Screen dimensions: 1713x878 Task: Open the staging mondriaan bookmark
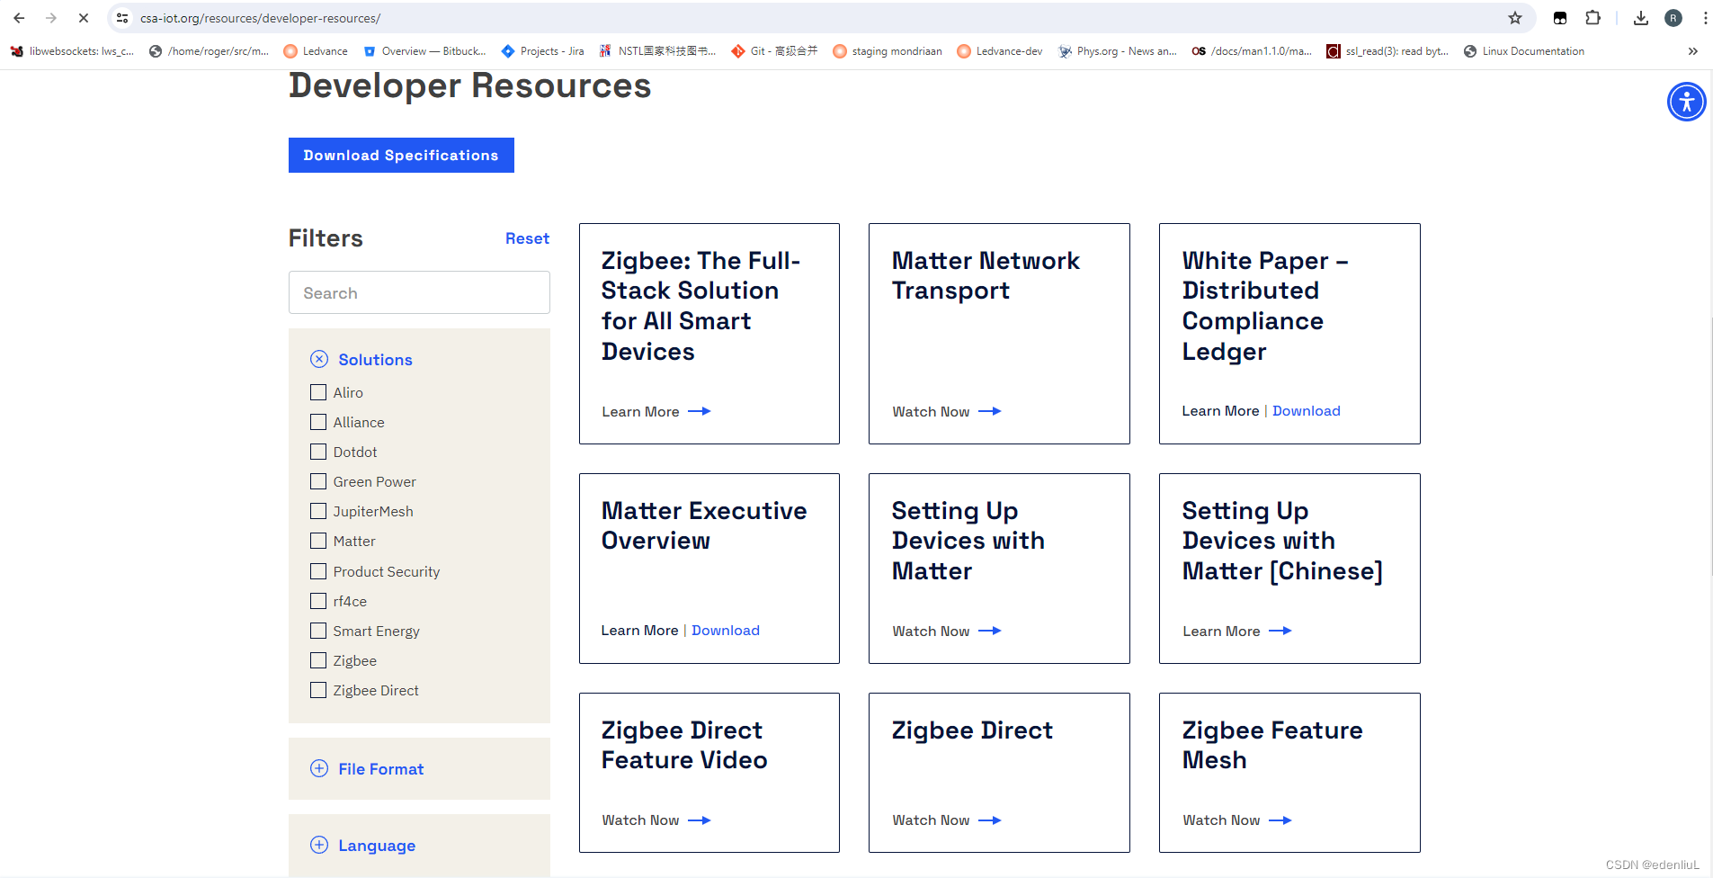[888, 51]
